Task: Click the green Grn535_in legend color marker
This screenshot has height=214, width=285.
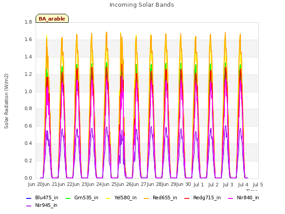Action: pos(68,198)
